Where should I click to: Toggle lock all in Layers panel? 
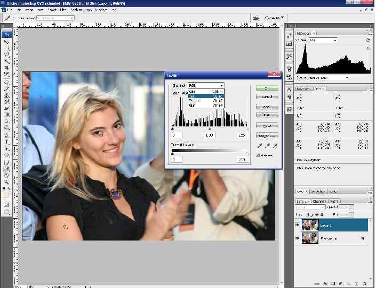tap(322, 215)
